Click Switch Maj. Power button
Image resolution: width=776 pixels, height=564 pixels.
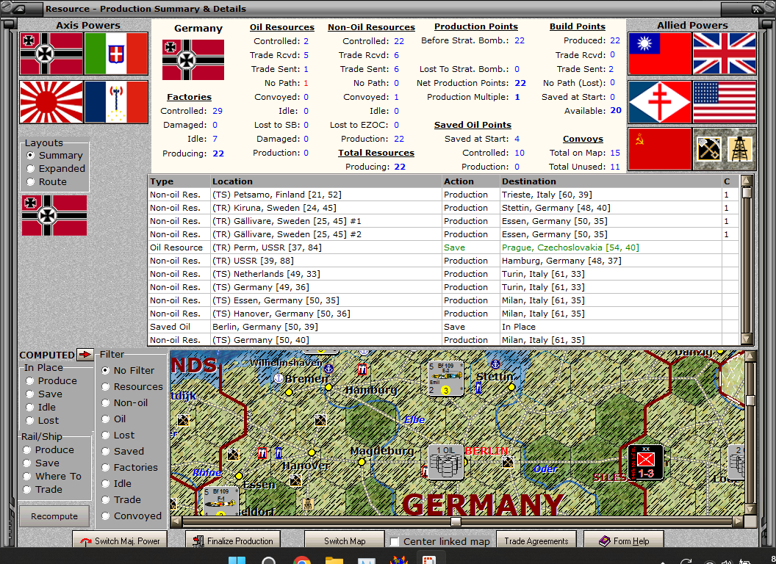(120, 540)
